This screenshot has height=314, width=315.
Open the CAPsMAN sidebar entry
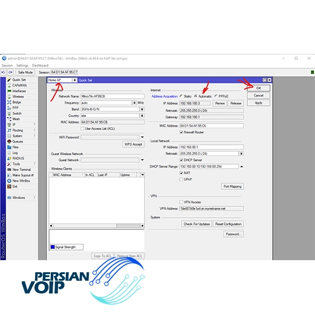[x=19, y=85]
